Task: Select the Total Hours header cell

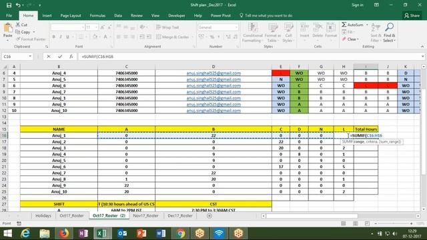Action: coord(366,129)
